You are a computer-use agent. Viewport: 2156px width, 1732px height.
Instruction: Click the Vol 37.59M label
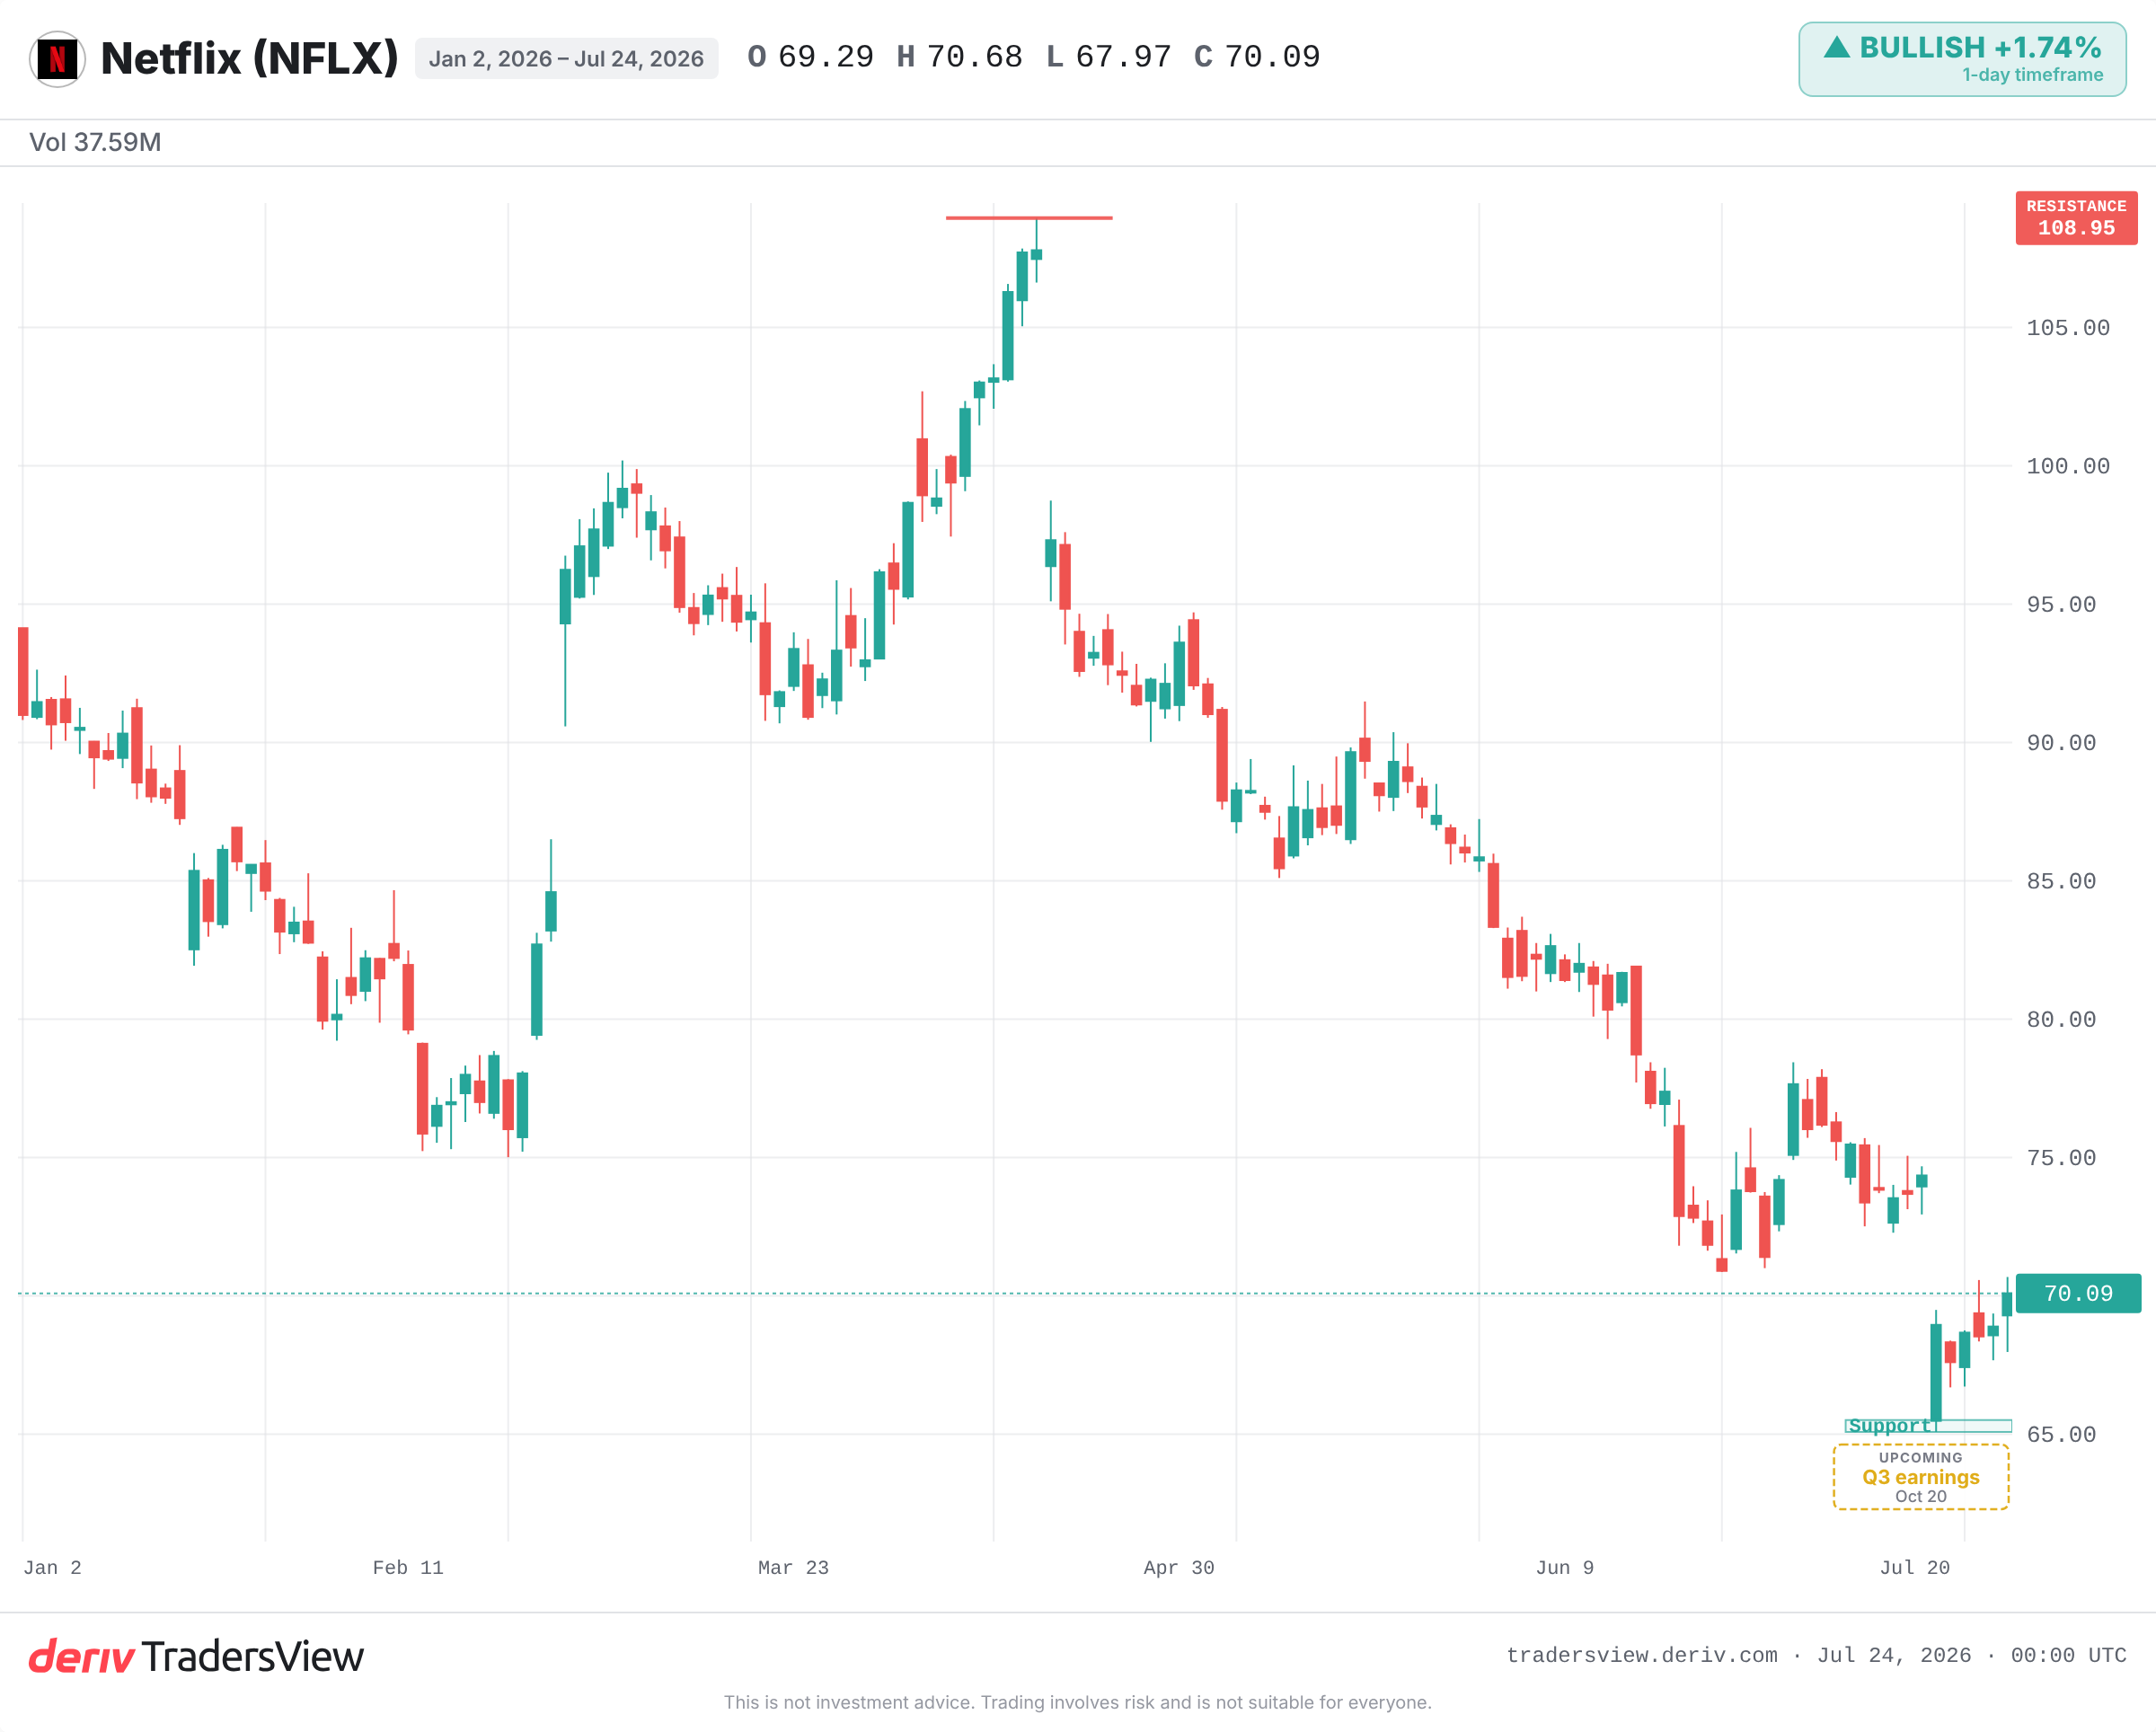(x=95, y=142)
